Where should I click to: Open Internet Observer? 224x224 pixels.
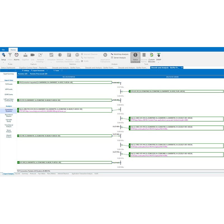click(89, 54)
